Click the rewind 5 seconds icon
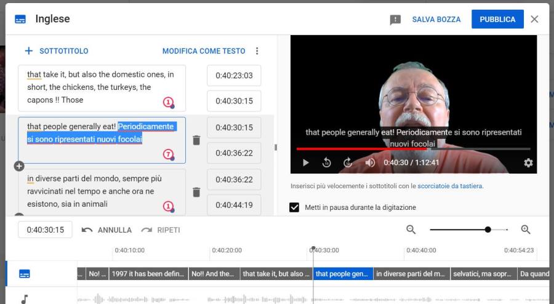The image size is (554, 304). pos(327,163)
